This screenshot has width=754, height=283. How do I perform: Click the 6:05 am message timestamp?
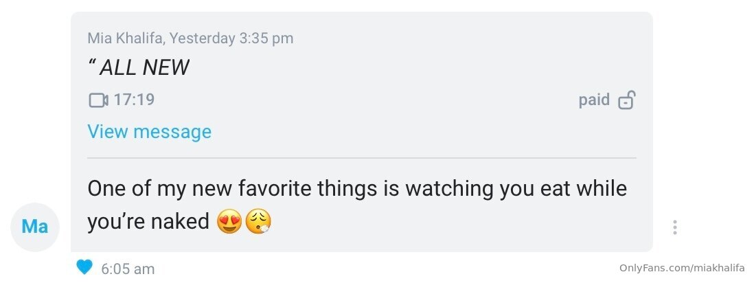point(128,269)
